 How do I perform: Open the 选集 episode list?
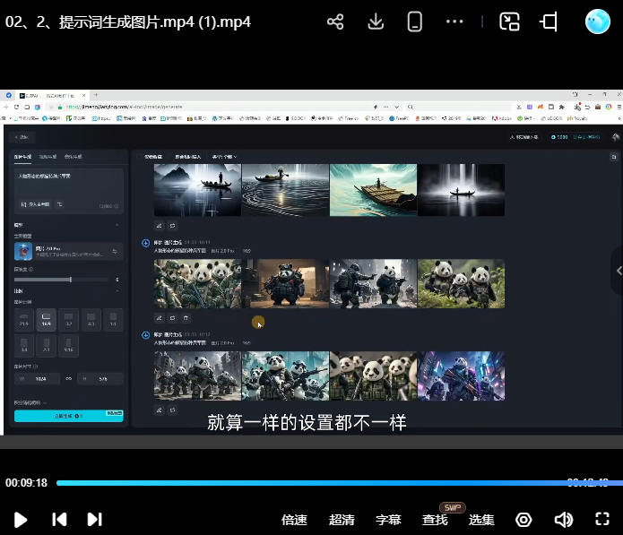point(481,520)
